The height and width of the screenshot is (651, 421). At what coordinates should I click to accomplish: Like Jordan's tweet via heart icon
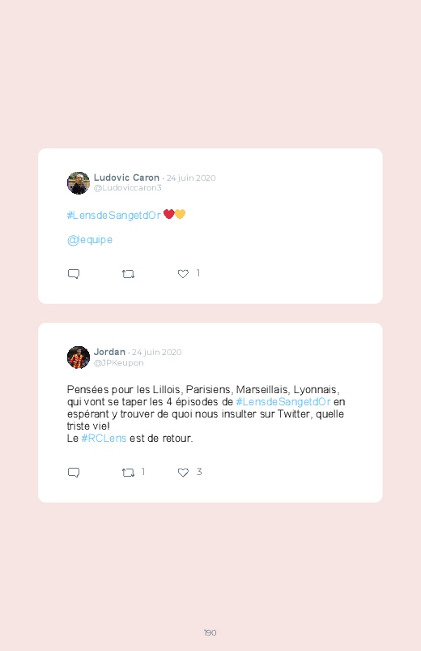(183, 473)
